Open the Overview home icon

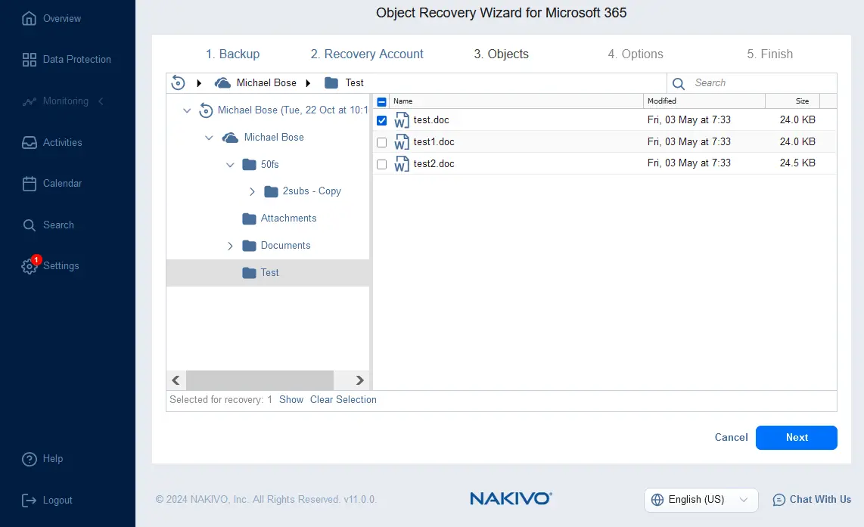[30, 19]
